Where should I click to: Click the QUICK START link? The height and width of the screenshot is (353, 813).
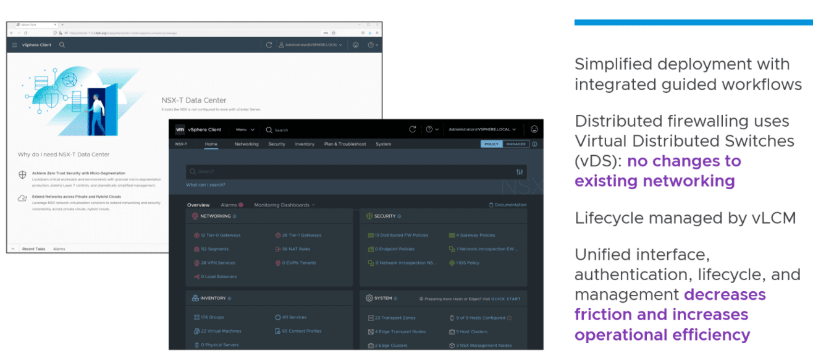click(x=506, y=299)
